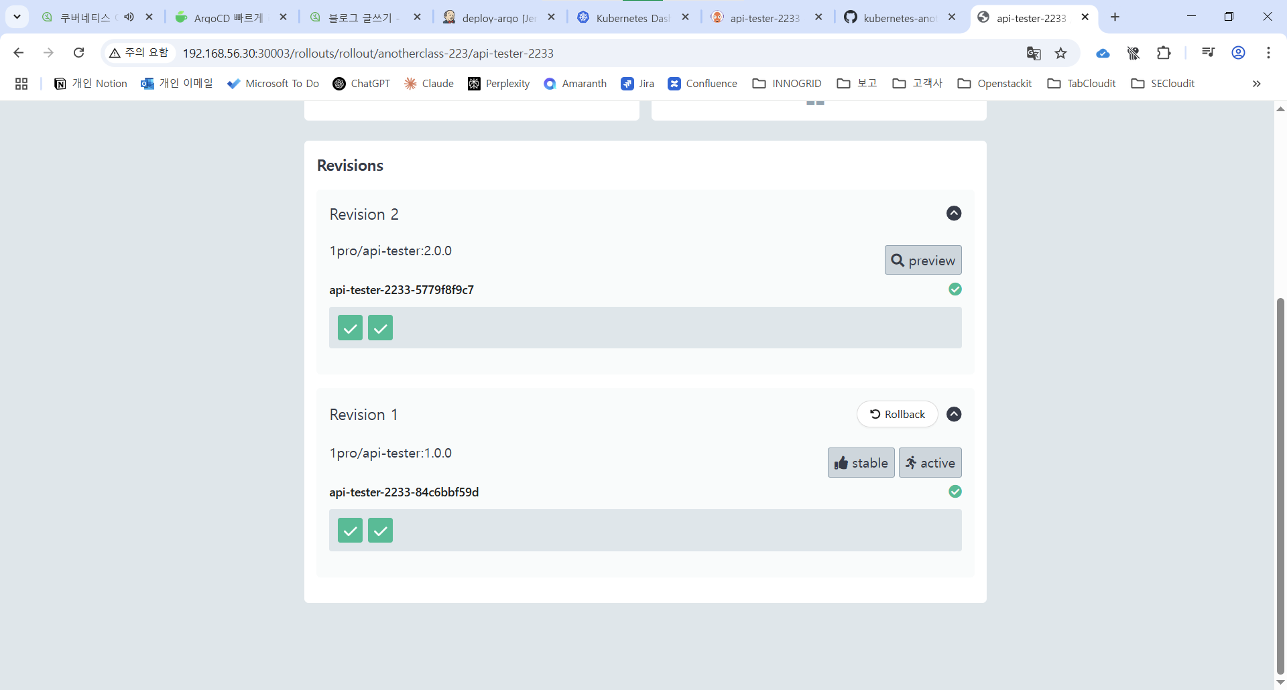This screenshot has width=1287, height=690.
Task: Bookmark this page with the star icon
Action: (x=1060, y=53)
